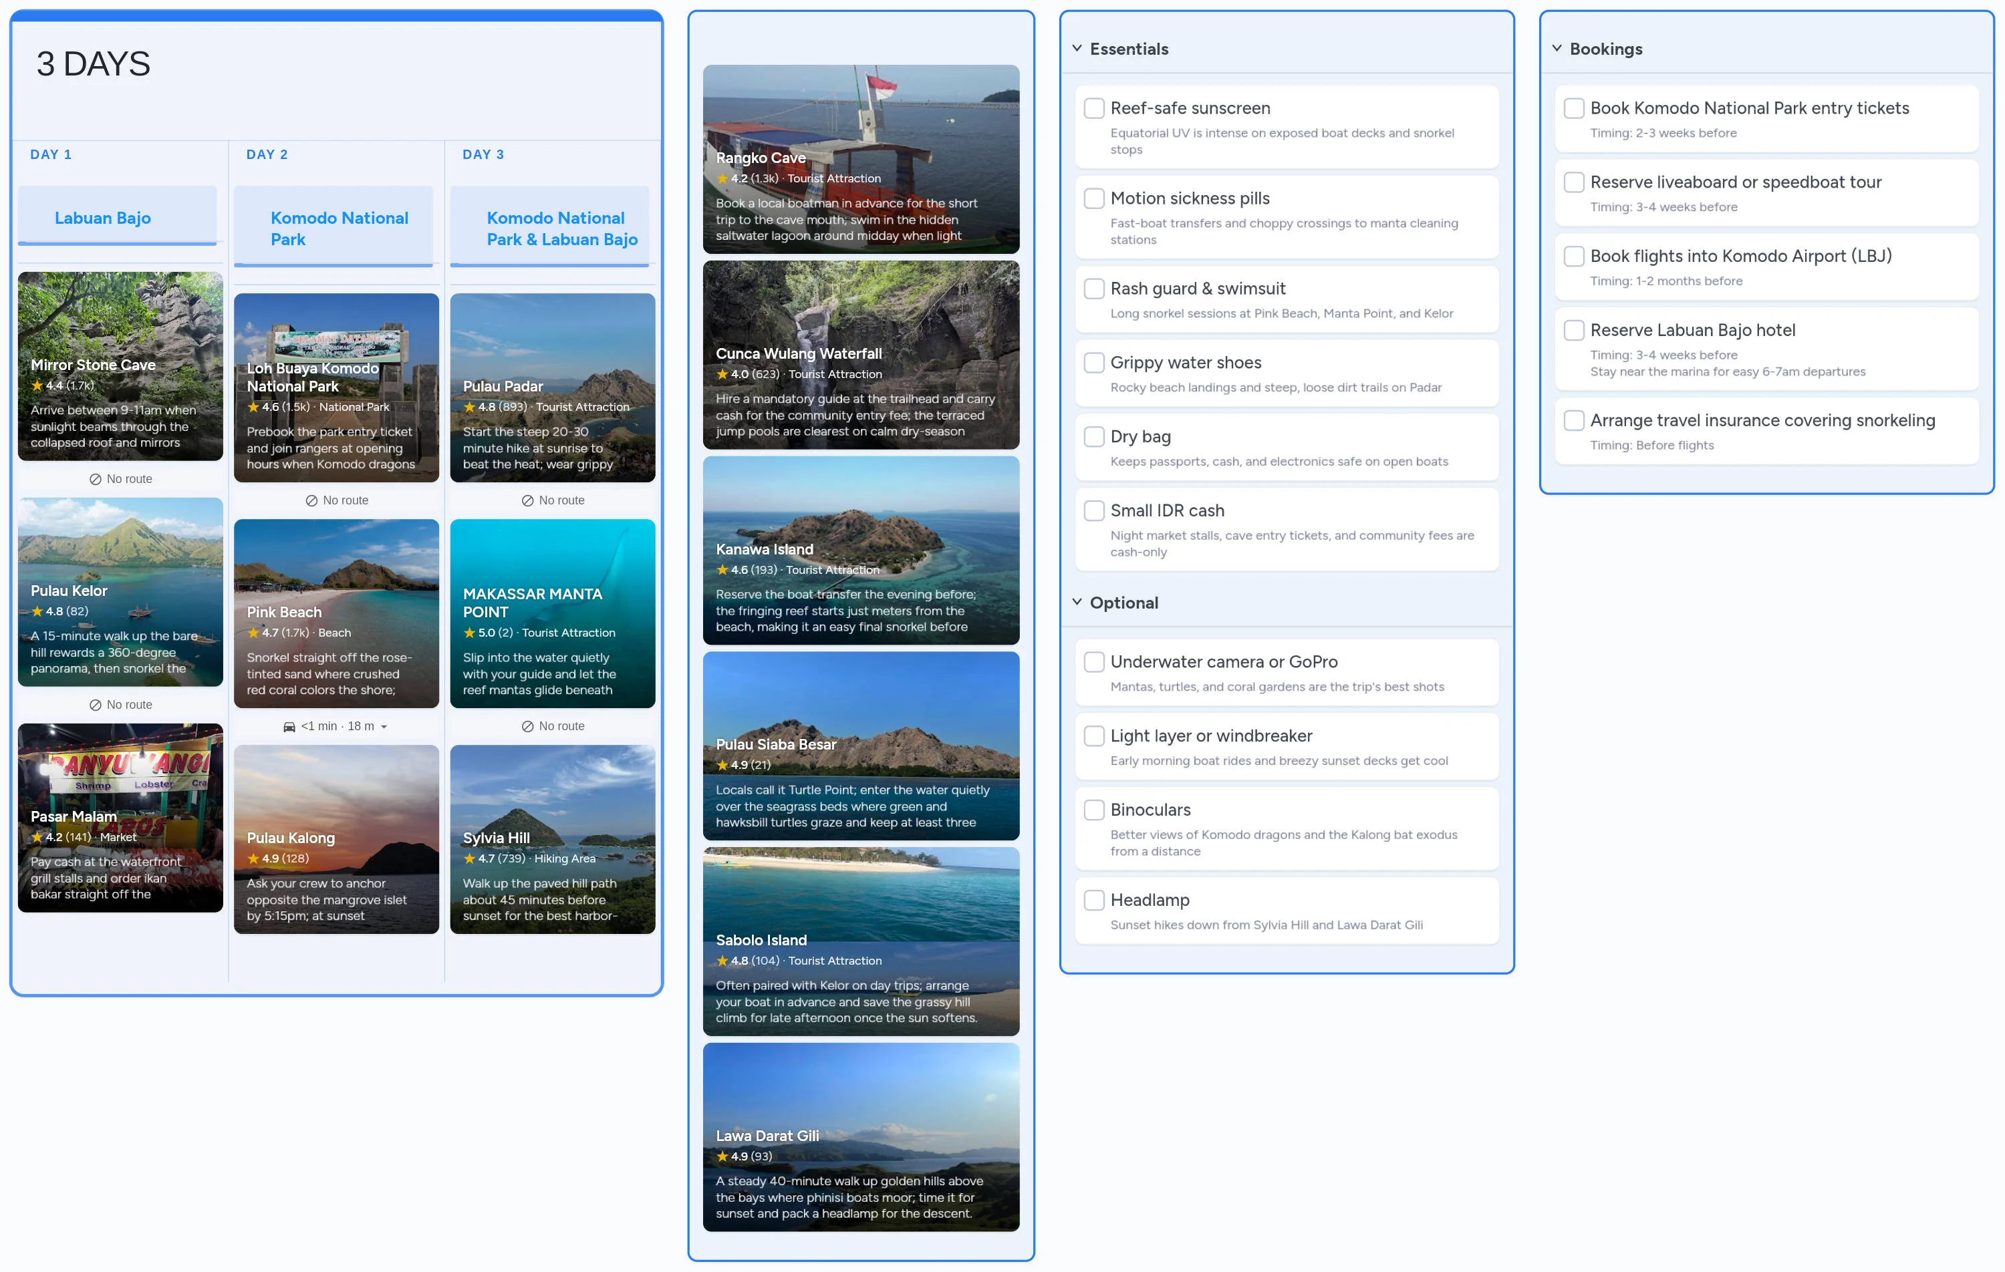Check the Small IDR cash checkbox
The image size is (2005, 1272).
click(1094, 511)
